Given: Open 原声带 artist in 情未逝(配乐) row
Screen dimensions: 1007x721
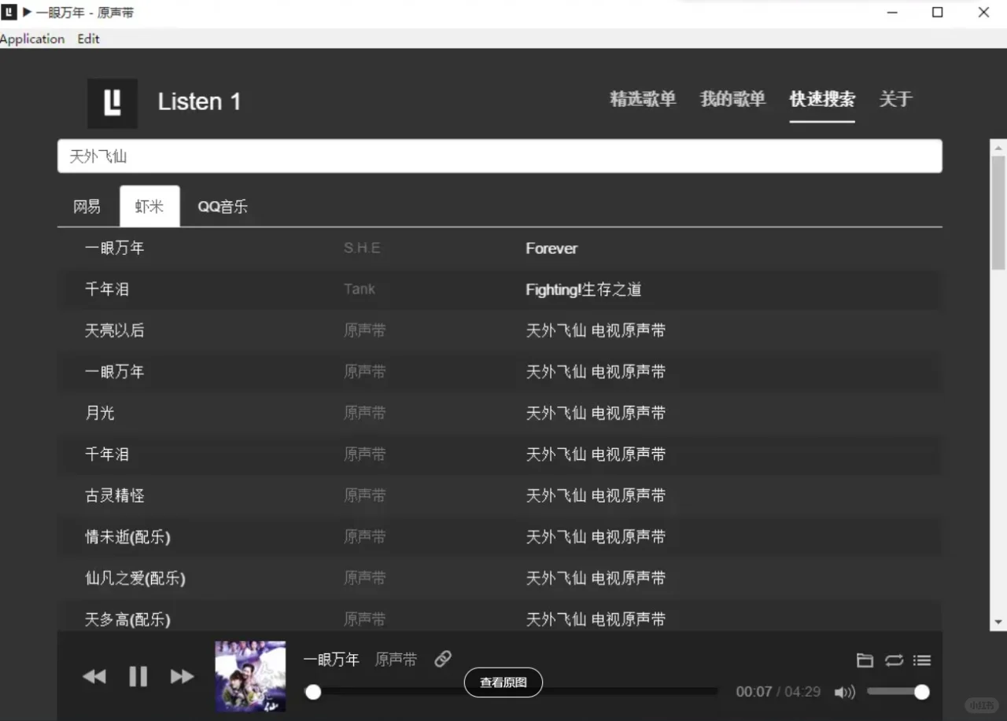Looking at the screenshot, I should coord(365,537).
